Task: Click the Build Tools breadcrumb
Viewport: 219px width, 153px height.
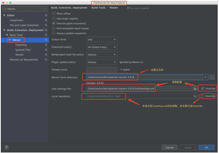Action: pos(98,8)
